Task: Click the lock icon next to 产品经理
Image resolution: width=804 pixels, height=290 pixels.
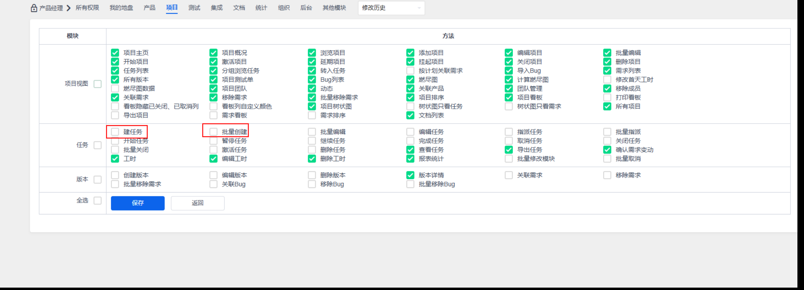Action: coord(34,8)
